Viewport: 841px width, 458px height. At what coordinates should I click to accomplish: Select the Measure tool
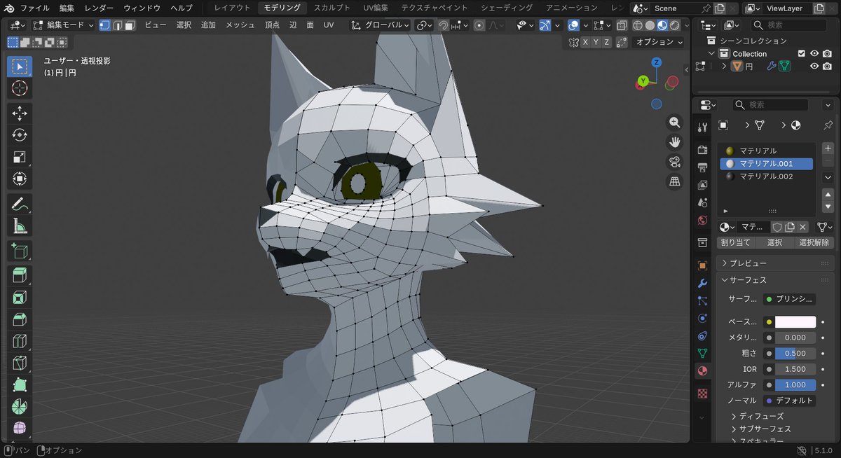(x=20, y=226)
